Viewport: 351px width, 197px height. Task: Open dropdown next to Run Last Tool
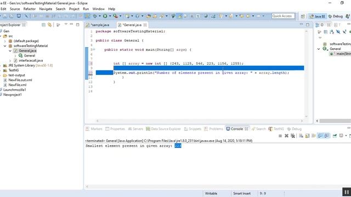click(x=121, y=16)
